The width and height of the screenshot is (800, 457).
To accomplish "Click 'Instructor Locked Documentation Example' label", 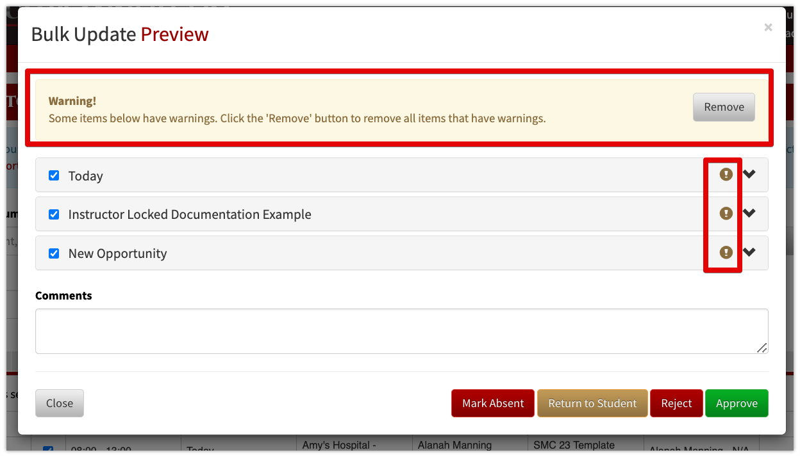I will pyautogui.click(x=190, y=214).
